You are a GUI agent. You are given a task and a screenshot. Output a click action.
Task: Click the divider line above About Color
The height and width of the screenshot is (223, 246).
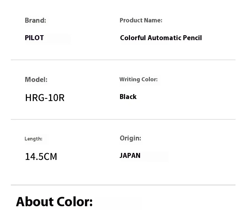coord(123,185)
